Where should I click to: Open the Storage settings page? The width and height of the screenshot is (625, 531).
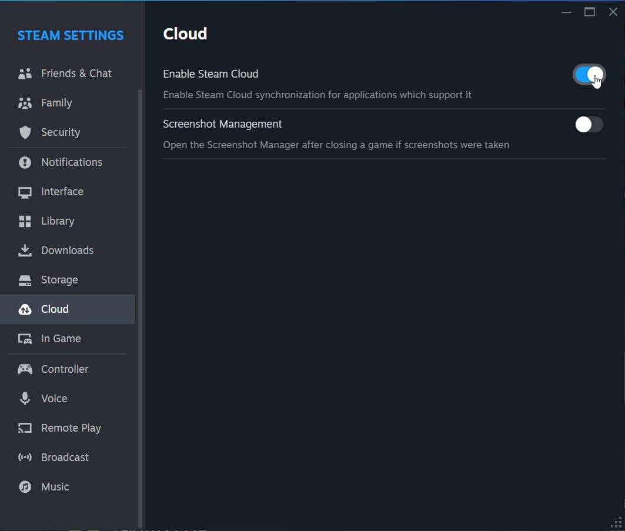68,280
